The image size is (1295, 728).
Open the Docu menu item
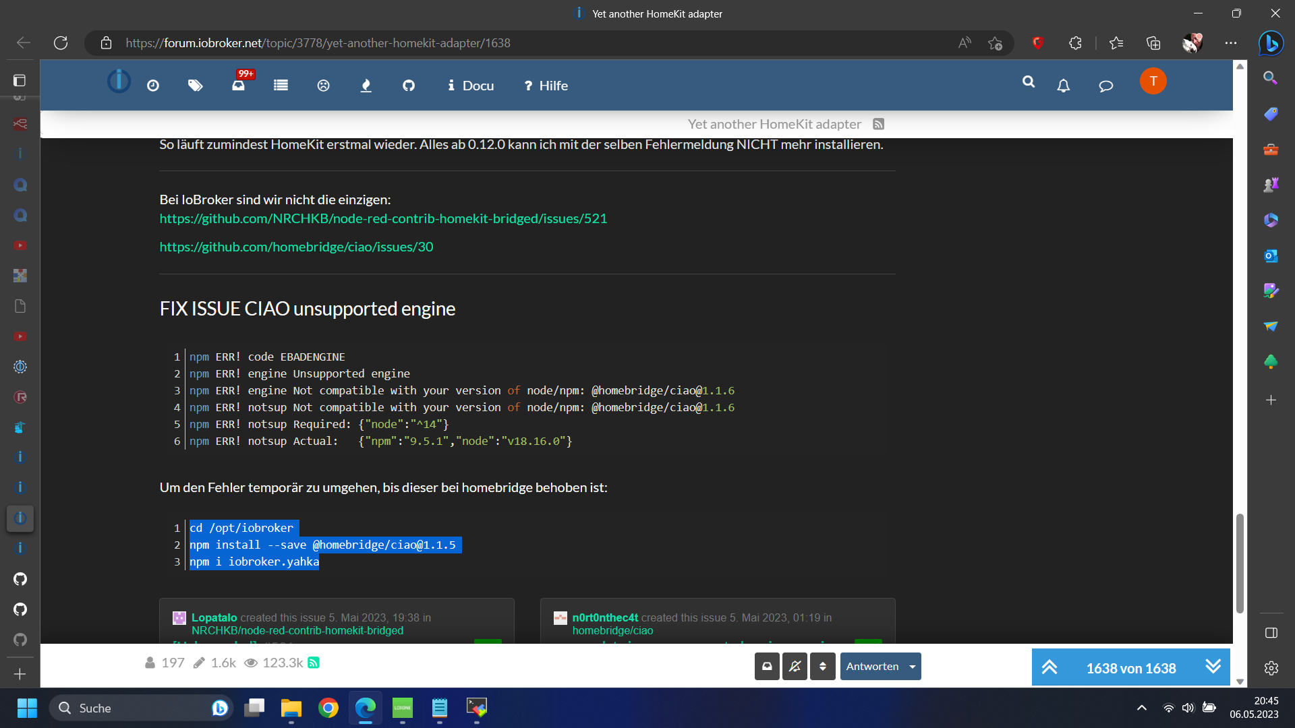coord(471,86)
